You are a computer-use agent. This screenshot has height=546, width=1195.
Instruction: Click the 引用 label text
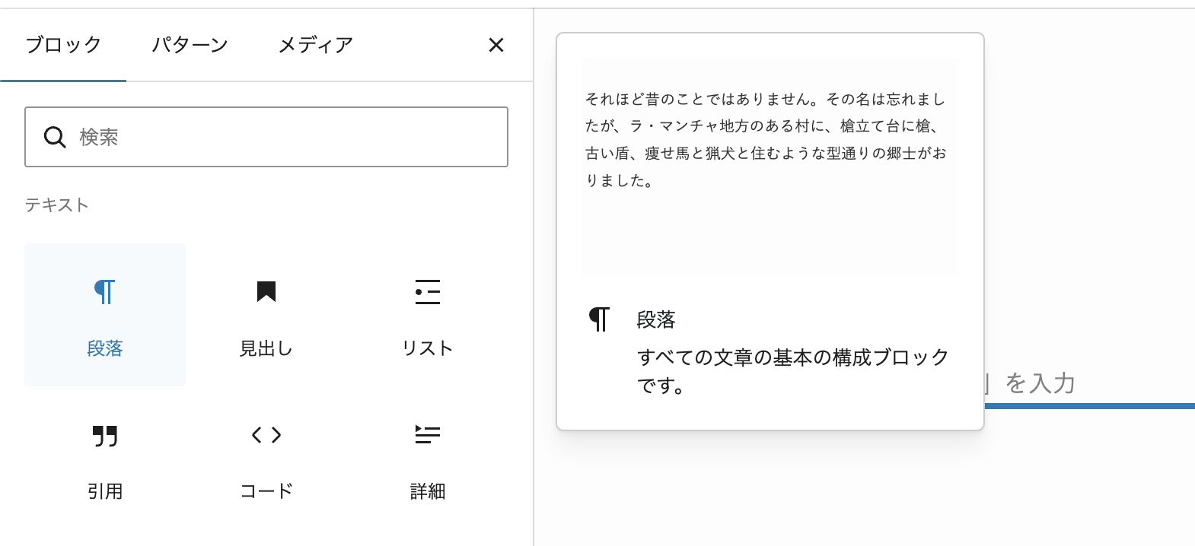coord(104,491)
